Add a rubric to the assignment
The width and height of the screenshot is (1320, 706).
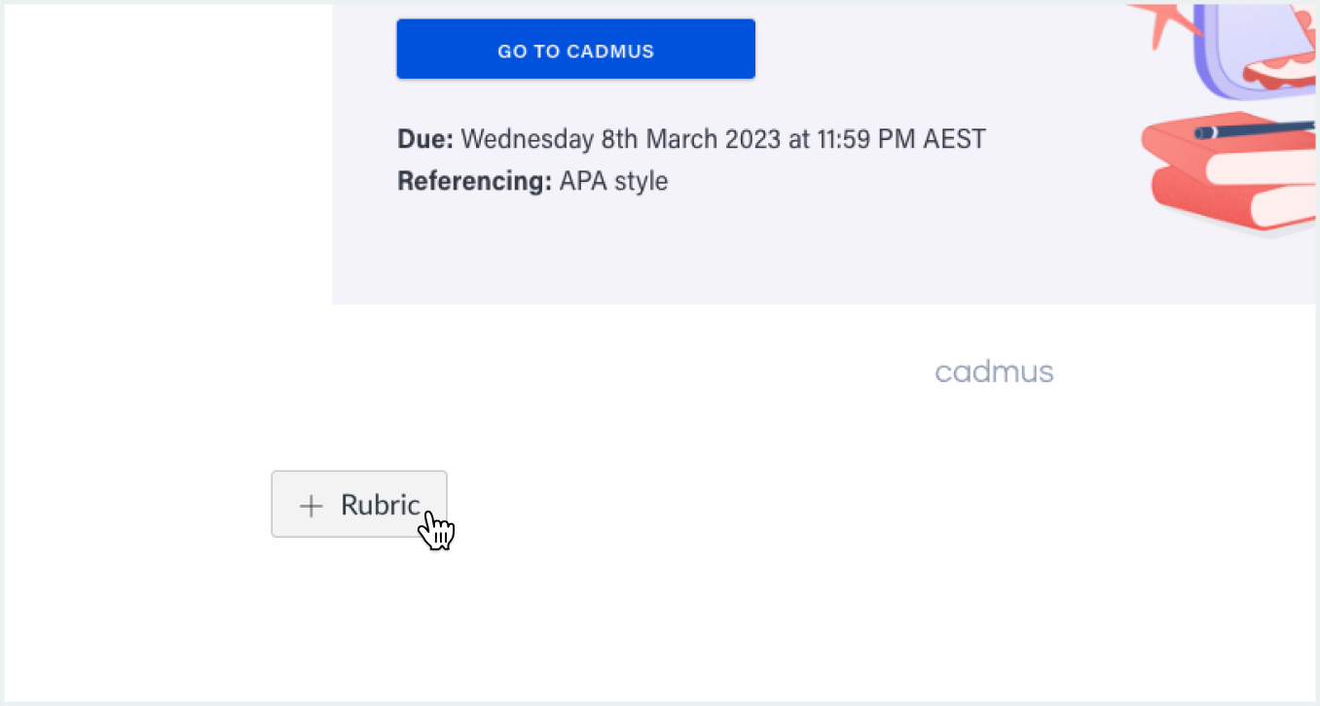[359, 504]
